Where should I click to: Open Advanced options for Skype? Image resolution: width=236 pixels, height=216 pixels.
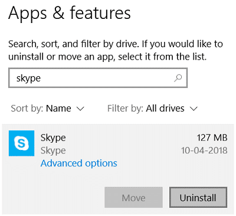78,163
